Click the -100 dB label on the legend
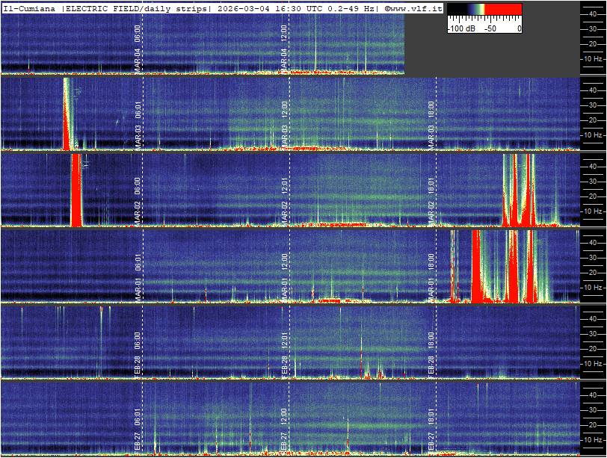 click(463, 28)
